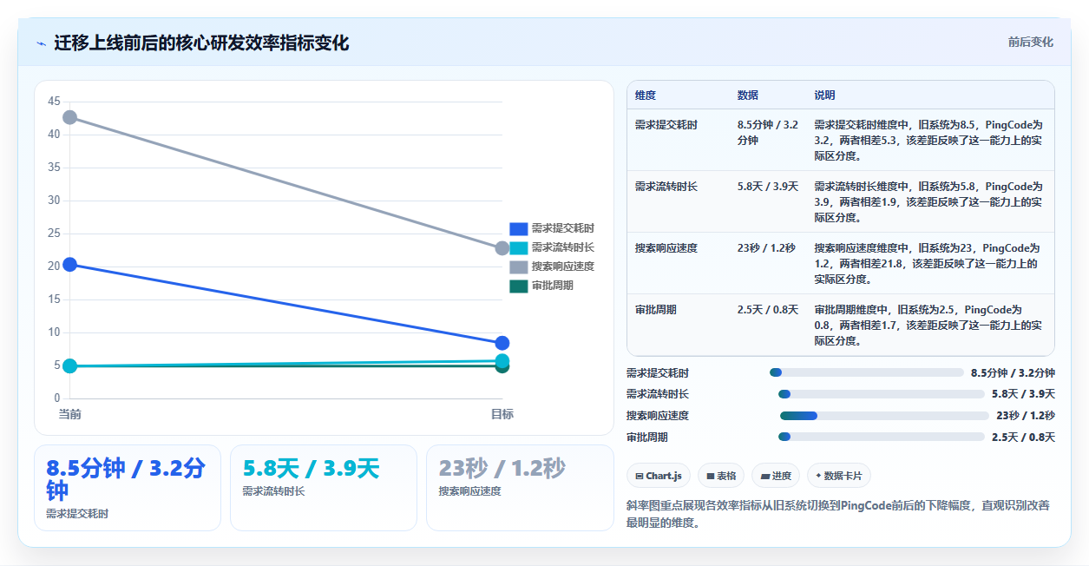Image resolution: width=1089 pixels, height=566 pixels.
Task: Click the 需求提交耗时 progress bar
Action: (866, 372)
